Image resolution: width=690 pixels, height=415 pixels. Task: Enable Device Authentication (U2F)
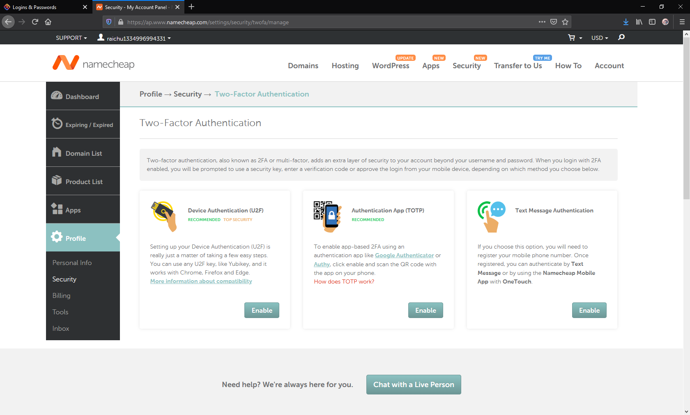coord(262,310)
